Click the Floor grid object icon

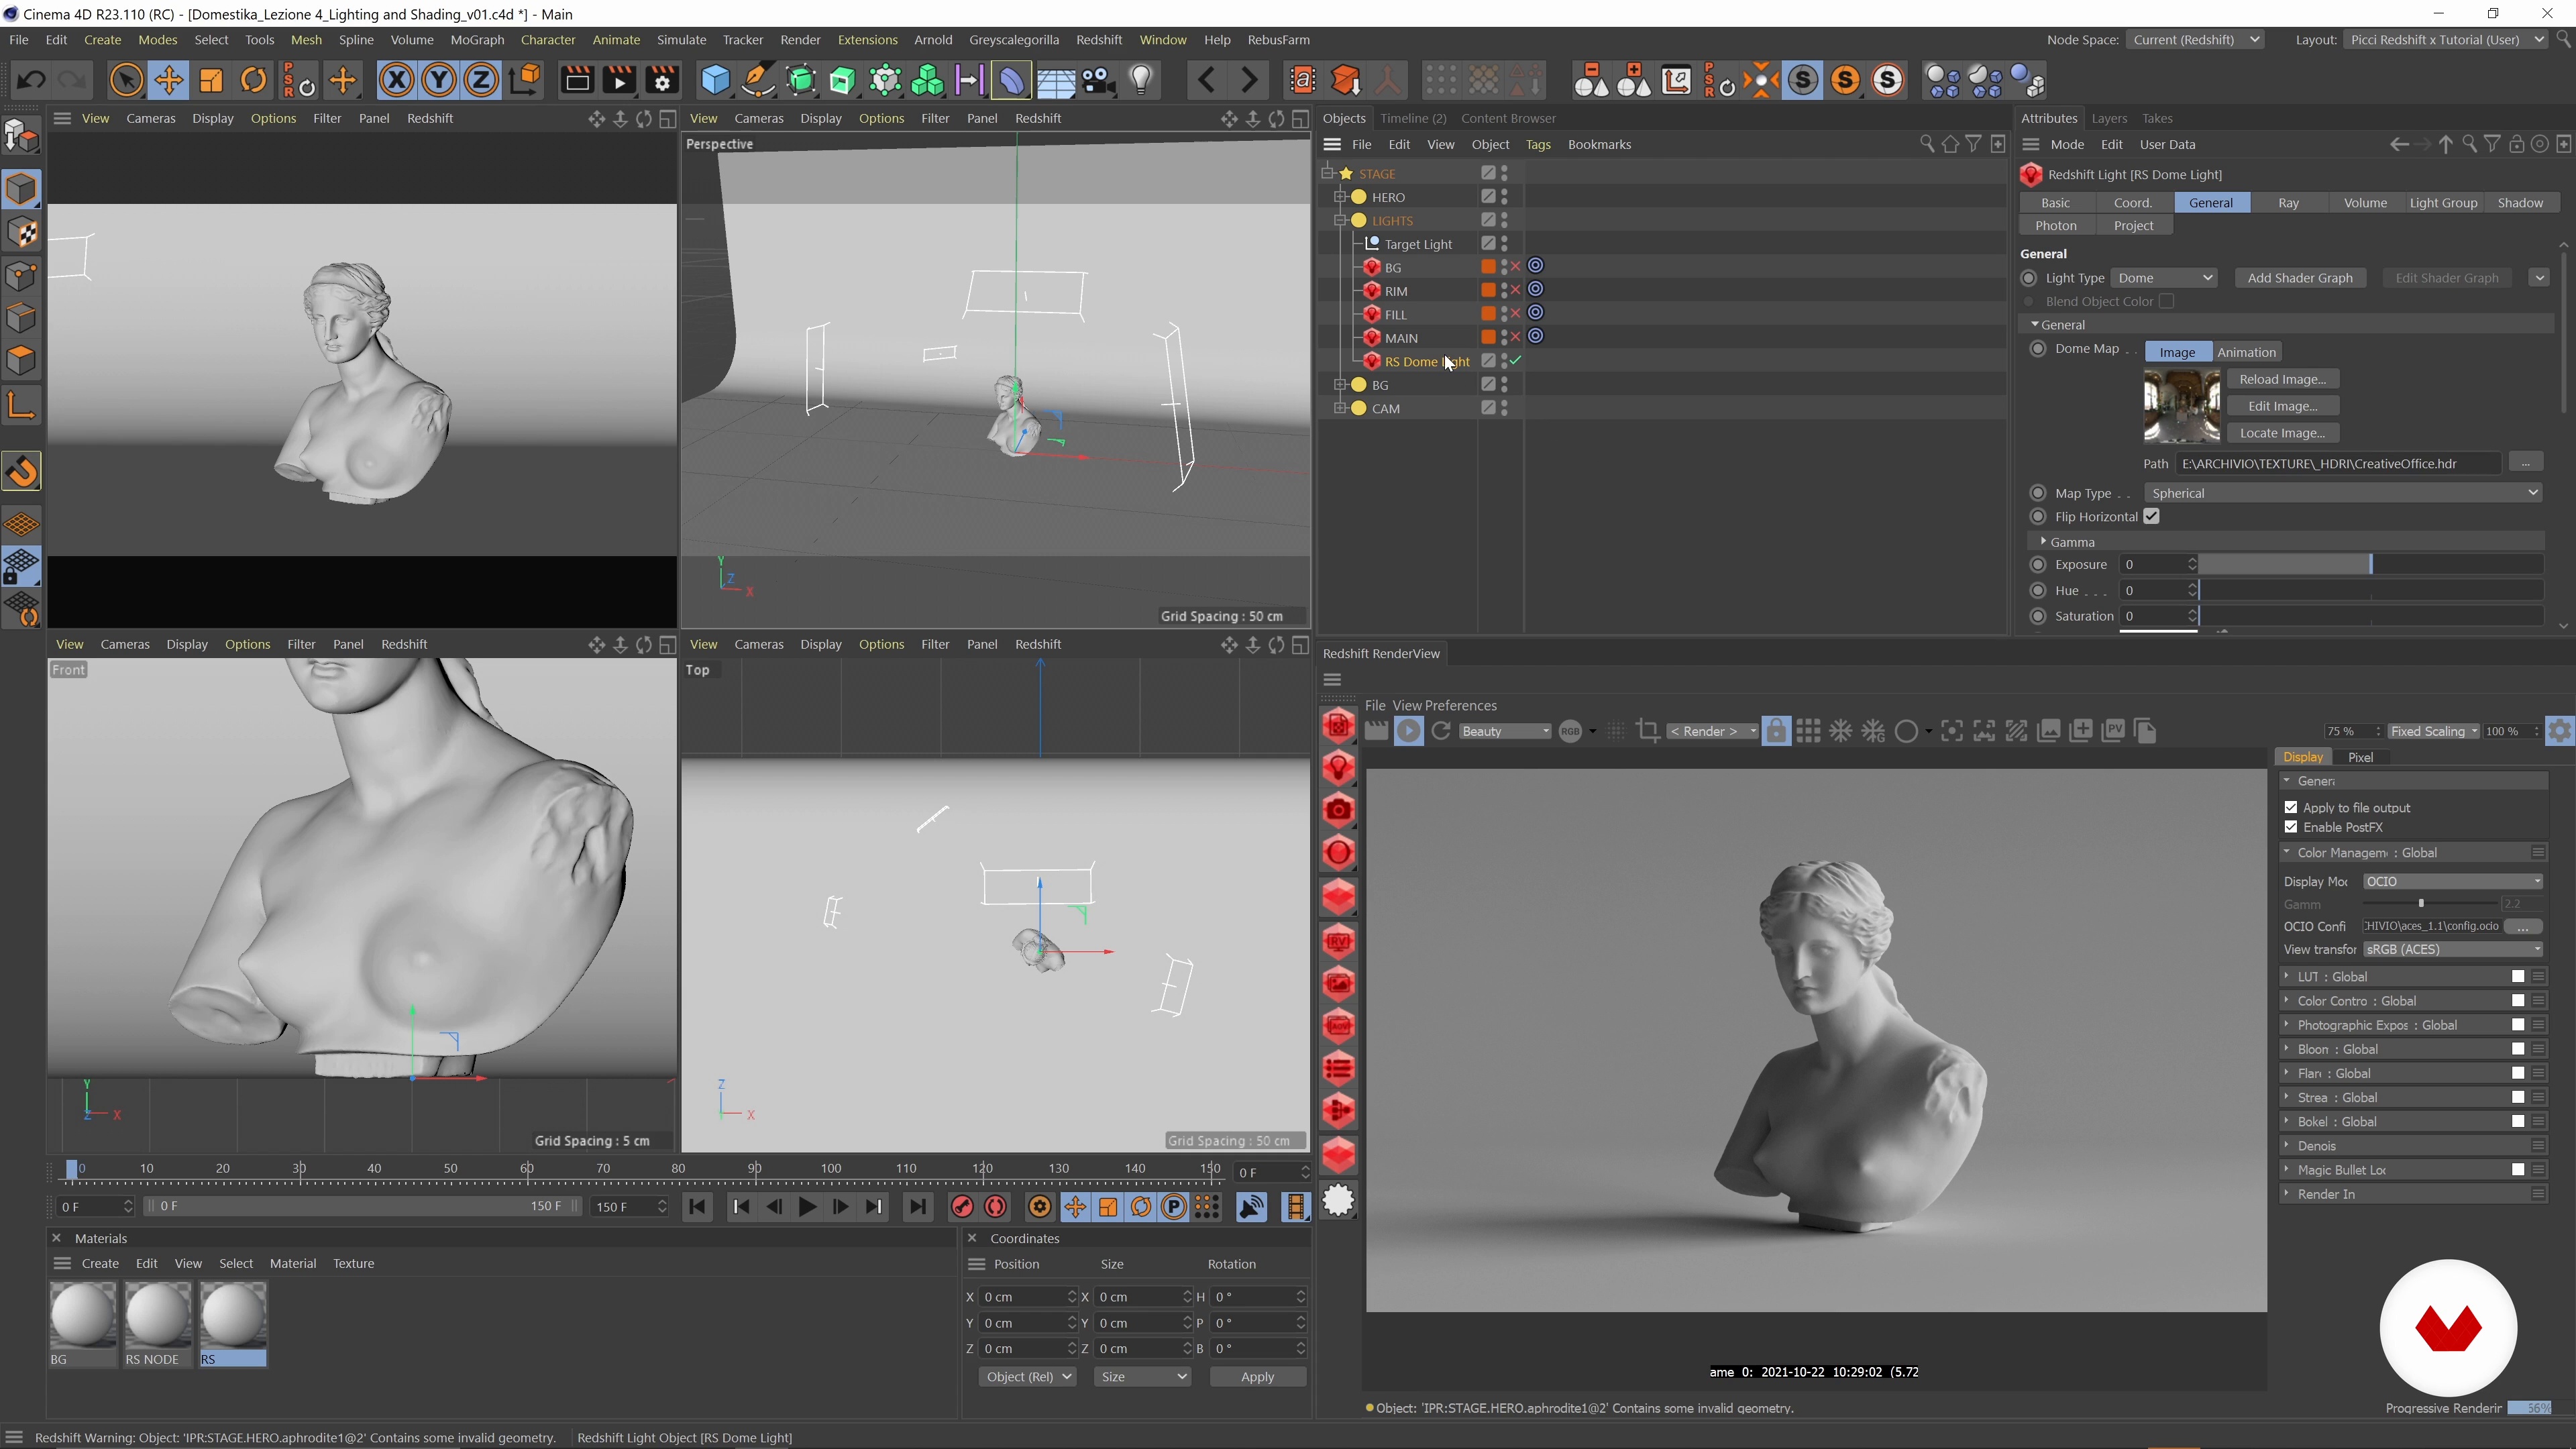1056,80
